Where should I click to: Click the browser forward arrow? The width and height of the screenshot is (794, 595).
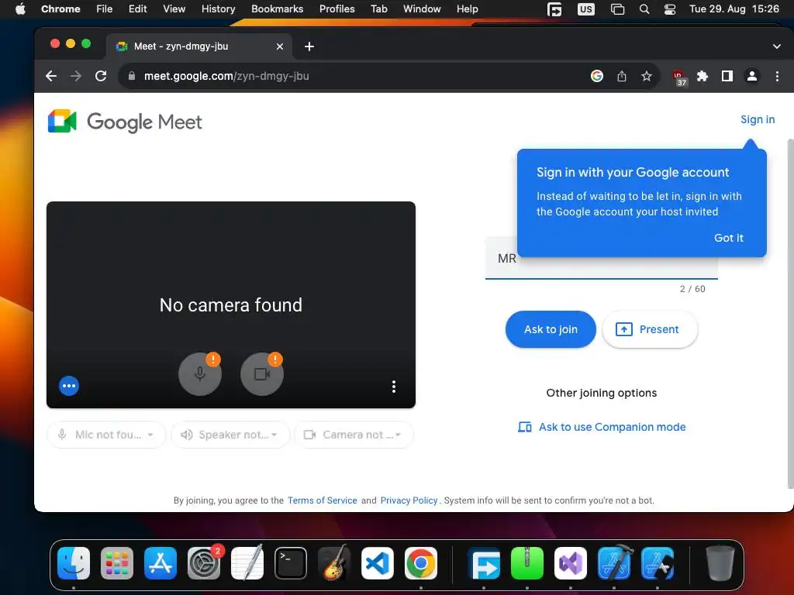pos(76,76)
